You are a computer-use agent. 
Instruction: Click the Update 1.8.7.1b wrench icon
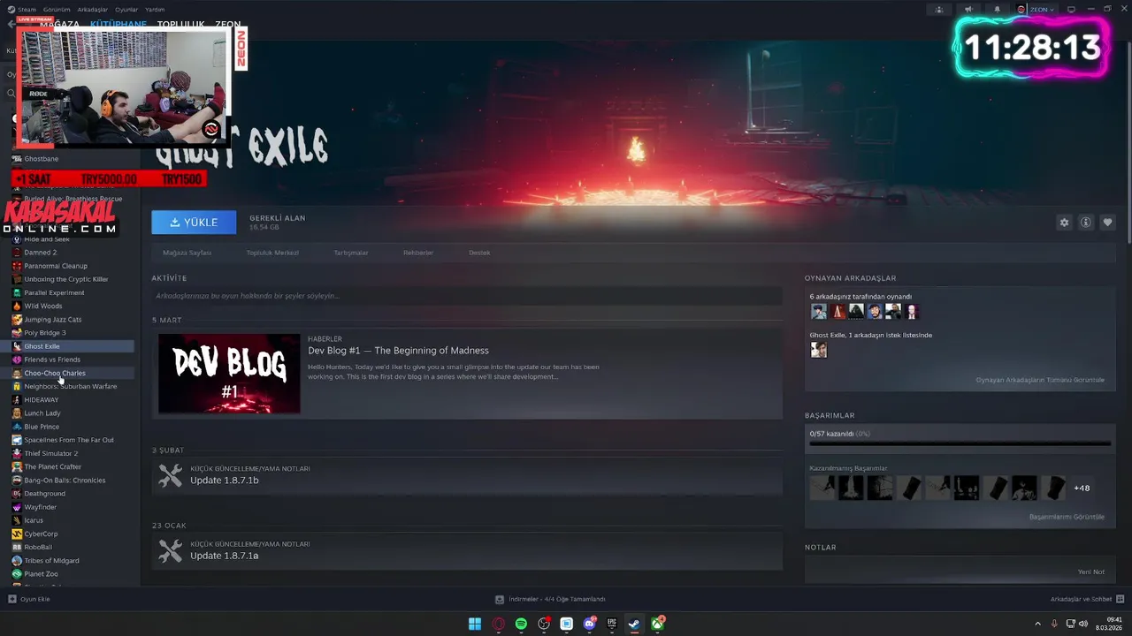point(170,475)
